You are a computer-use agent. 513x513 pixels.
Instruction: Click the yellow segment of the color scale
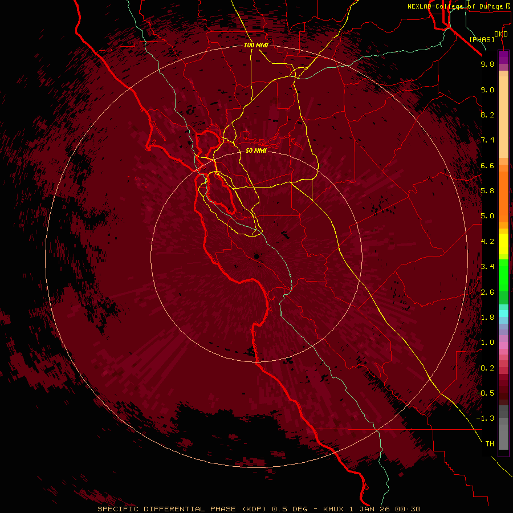point(503,244)
